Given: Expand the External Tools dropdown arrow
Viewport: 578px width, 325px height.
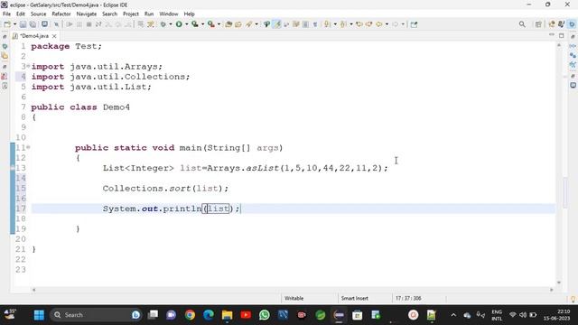Looking at the screenshot, I should [x=219, y=24].
